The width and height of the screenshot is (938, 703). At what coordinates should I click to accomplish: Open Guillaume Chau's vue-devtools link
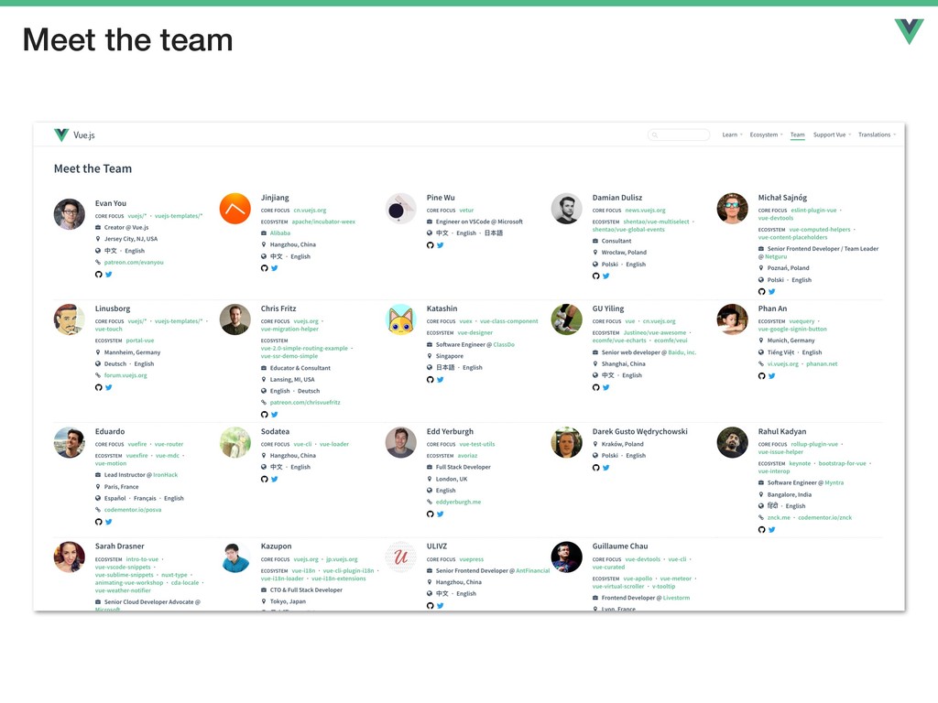642,559
